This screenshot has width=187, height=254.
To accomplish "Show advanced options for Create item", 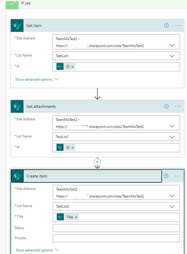I will (x=37, y=250).
